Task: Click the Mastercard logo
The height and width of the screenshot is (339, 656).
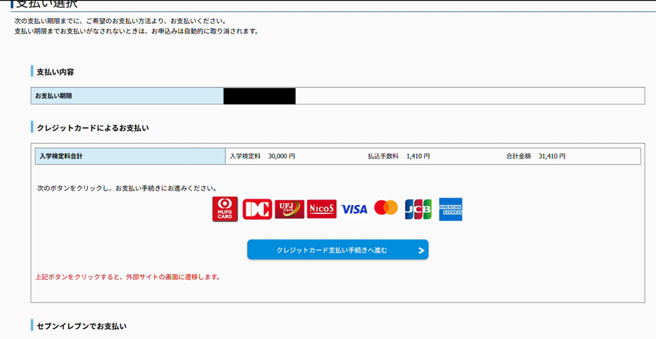Action: (x=386, y=208)
